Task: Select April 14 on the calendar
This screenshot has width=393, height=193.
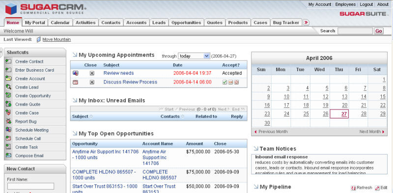Action: 364,97
